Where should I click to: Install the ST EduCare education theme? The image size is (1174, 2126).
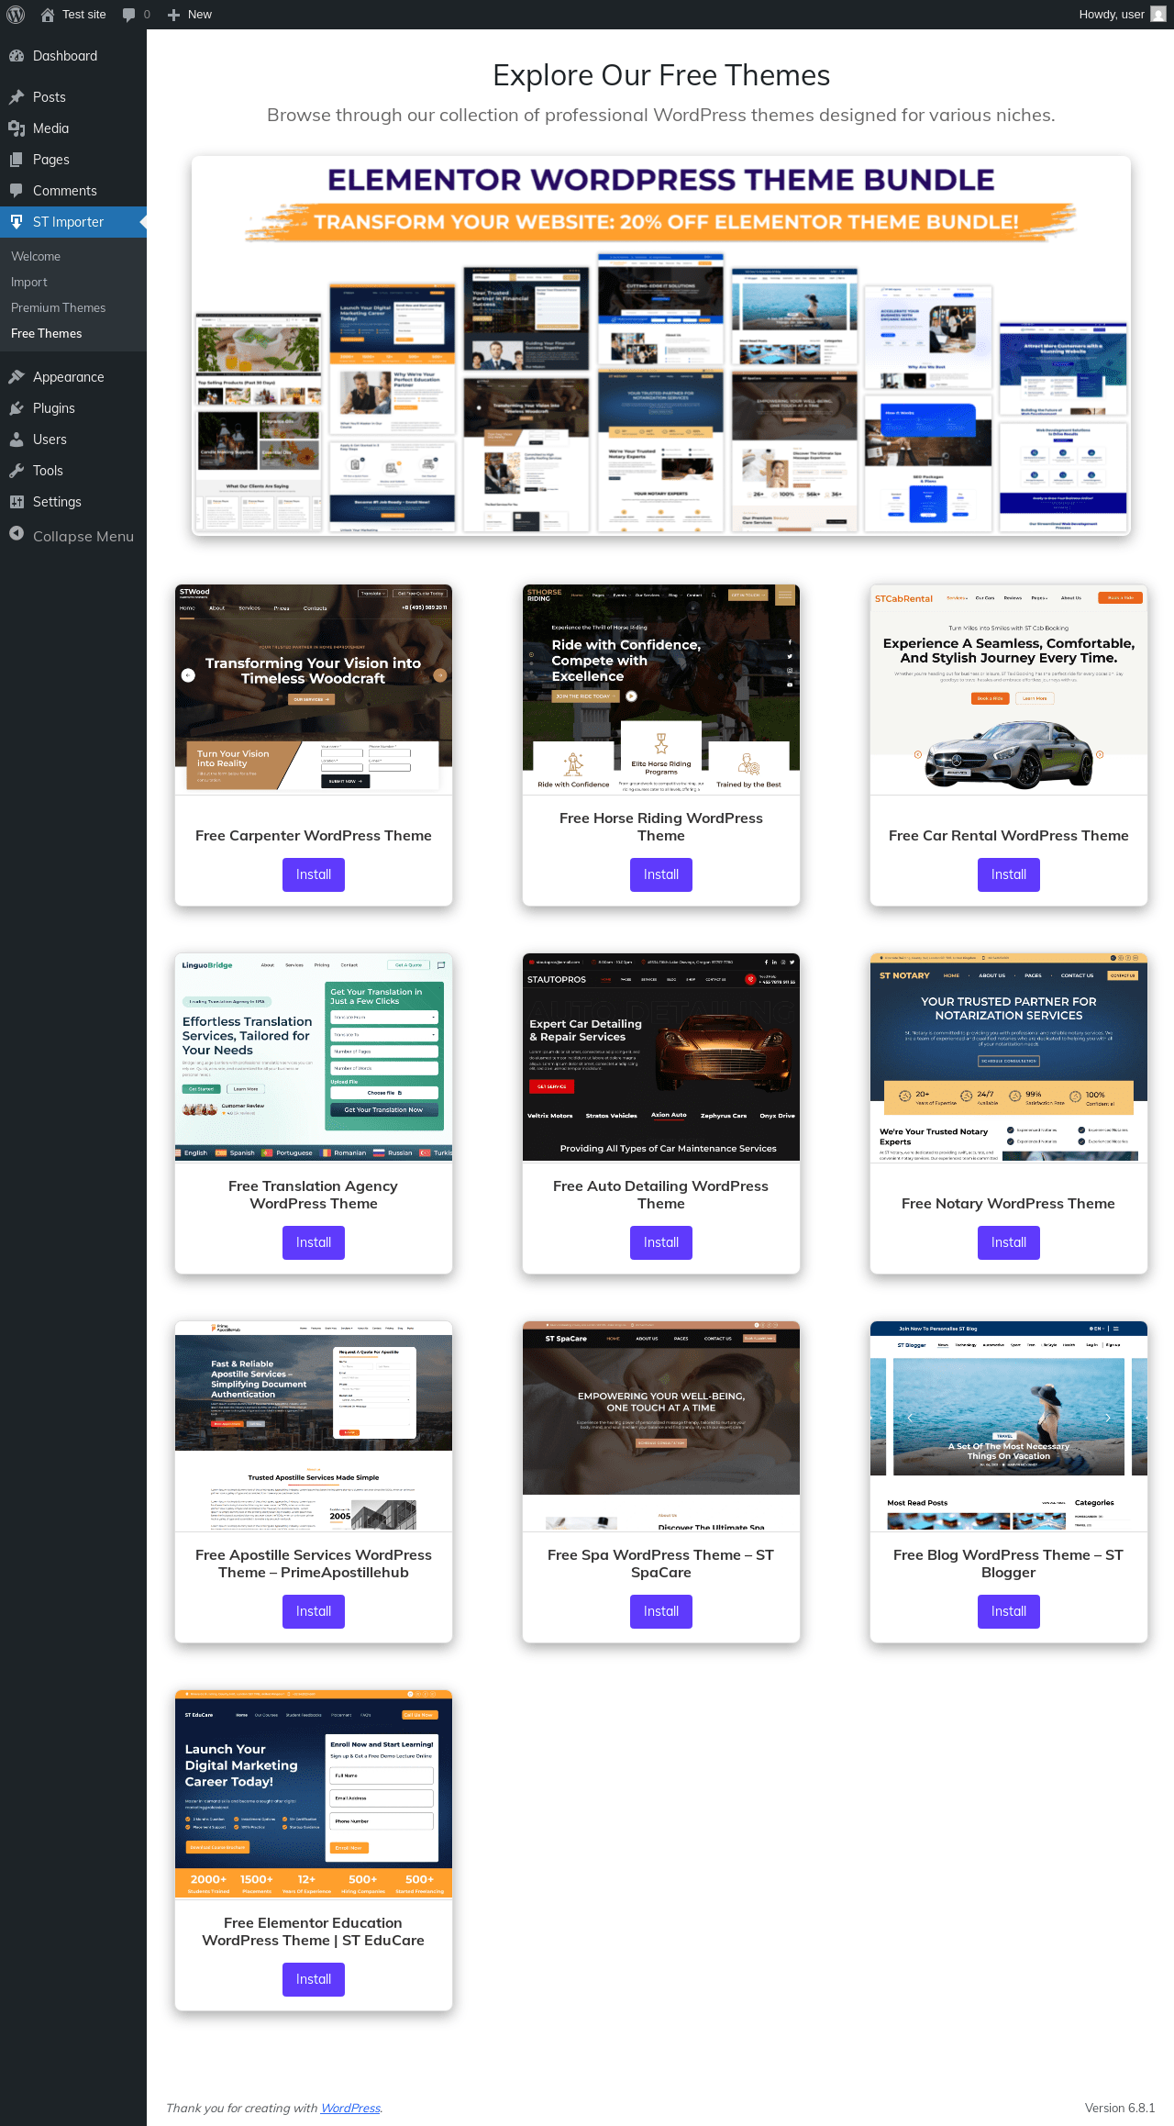tap(314, 1979)
